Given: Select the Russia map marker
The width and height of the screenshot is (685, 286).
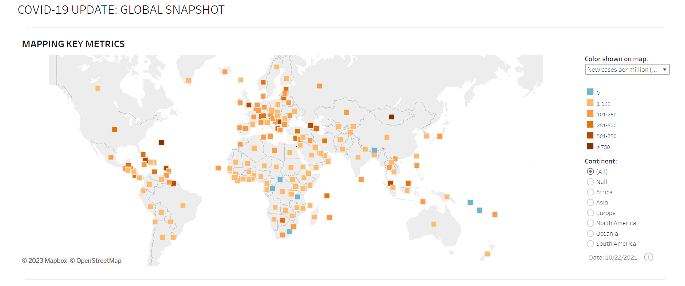Looking at the screenshot, I should tap(319, 86).
